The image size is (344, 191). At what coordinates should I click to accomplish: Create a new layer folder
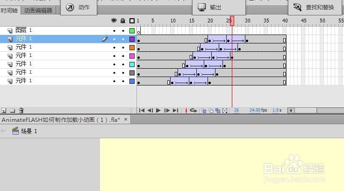pyautogui.click(x=12, y=111)
